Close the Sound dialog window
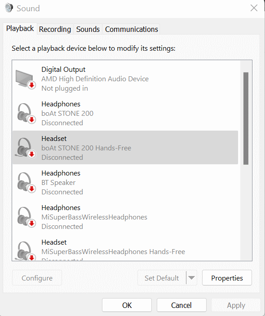 tap(254, 8)
